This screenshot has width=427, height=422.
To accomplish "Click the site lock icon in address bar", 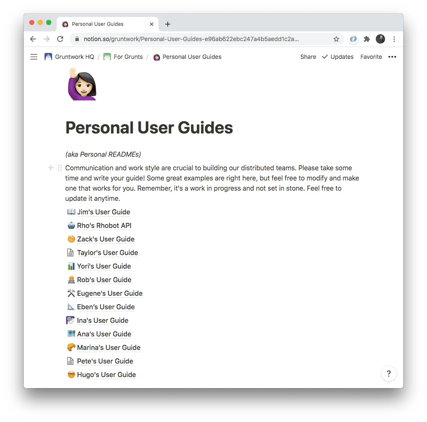I will [x=77, y=39].
